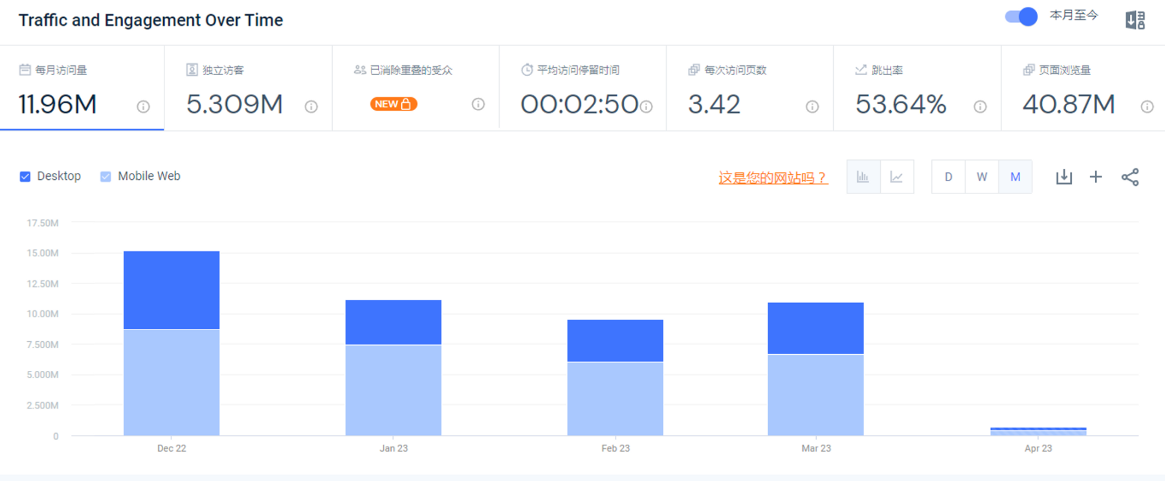Switch to line chart view
The width and height of the screenshot is (1165, 481).
point(897,177)
